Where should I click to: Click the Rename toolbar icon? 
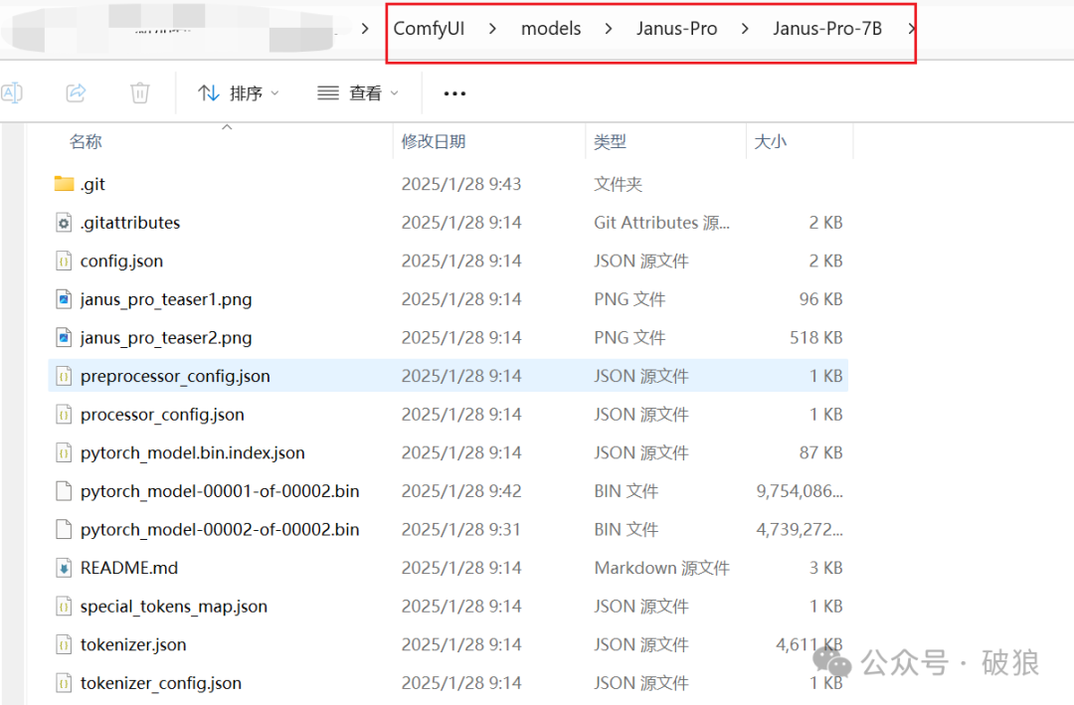(x=12, y=92)
